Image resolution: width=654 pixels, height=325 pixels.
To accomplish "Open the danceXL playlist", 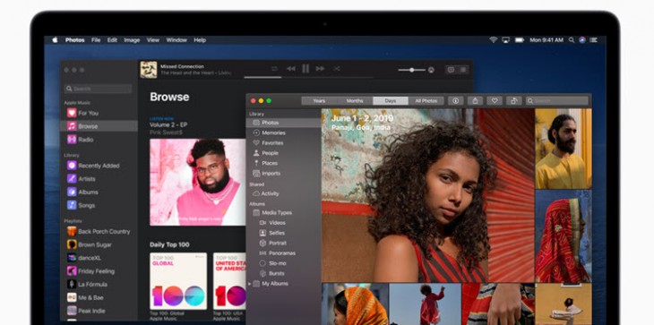I will coord(99,258).
